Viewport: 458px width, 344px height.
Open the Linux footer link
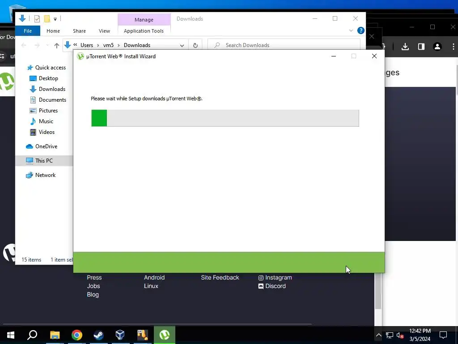(x=151, y=286)
